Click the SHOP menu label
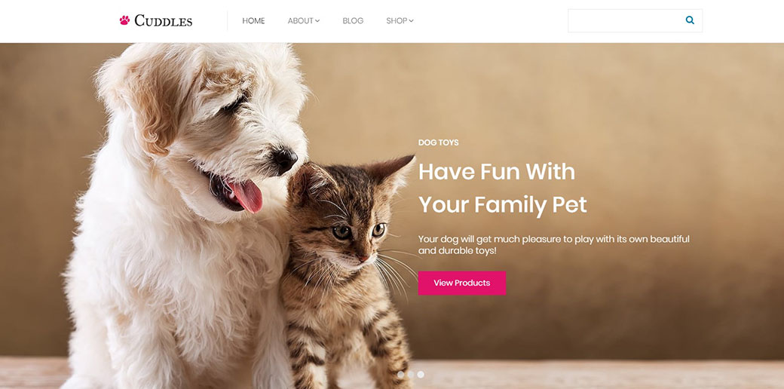784x389 pixels. pyautogui.click(x=397, y=21)
